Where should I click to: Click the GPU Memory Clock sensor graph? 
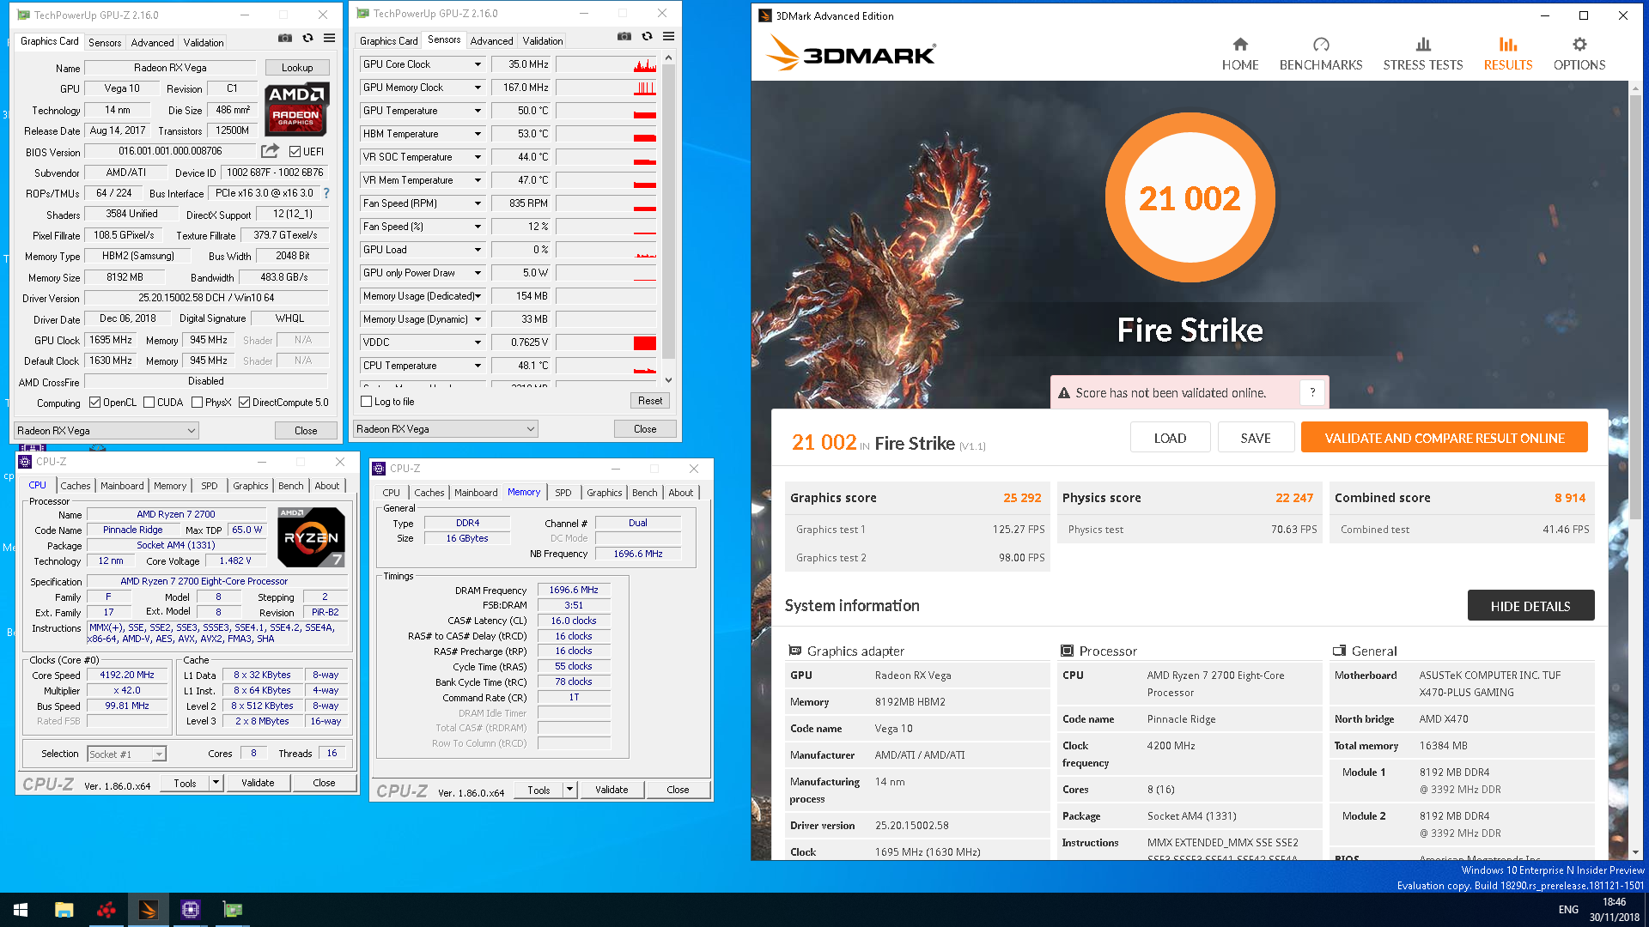tap(606, 88)
